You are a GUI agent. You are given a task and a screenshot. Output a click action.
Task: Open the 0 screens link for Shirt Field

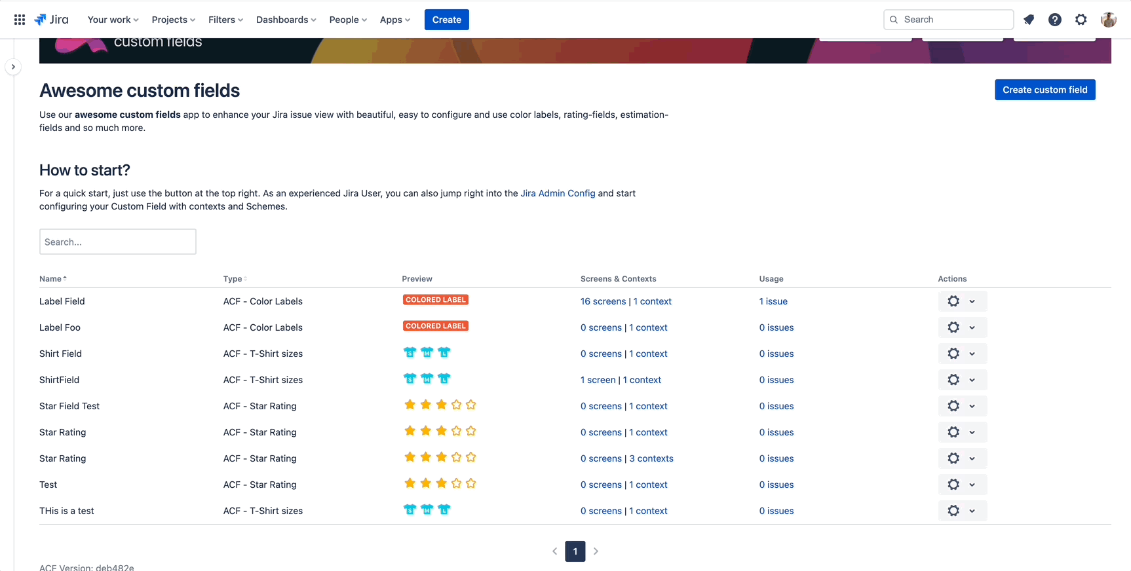coord(601,354)
